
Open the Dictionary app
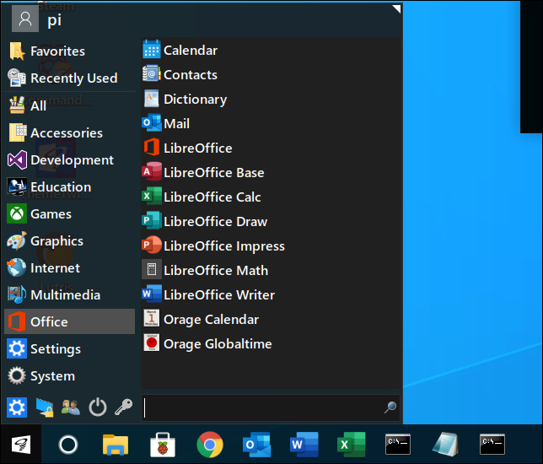[194, 99]
